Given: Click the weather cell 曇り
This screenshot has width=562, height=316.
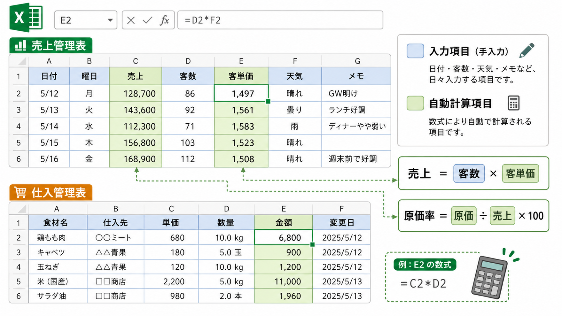Looking at the screenshot, I should coord(295,110).
